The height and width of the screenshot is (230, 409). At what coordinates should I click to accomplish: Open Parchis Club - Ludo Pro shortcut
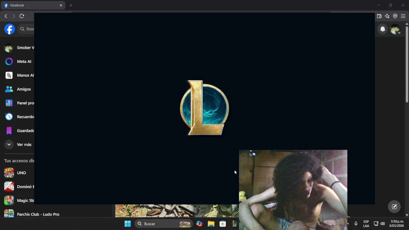[x=32, y=214]
